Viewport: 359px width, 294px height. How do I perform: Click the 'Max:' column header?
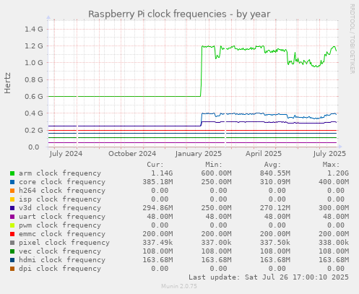[x=331, y=165]
